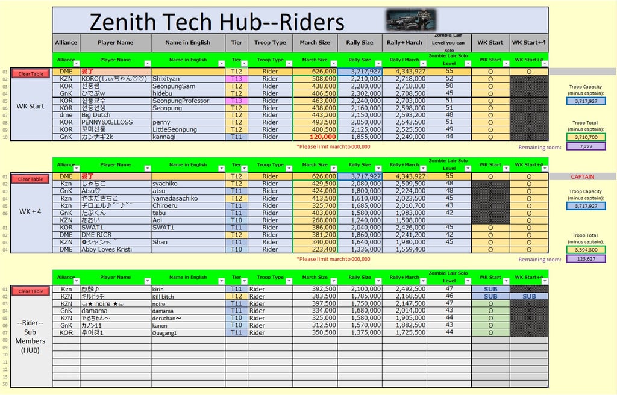Select the Zenith Tech Hub--Riders title cell
This screenshot has height=395, width=617.
tap(300, 20)
